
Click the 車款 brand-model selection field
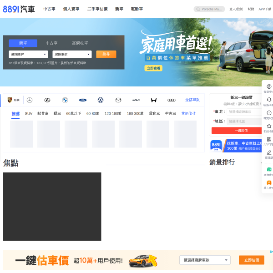coord(244,112)
